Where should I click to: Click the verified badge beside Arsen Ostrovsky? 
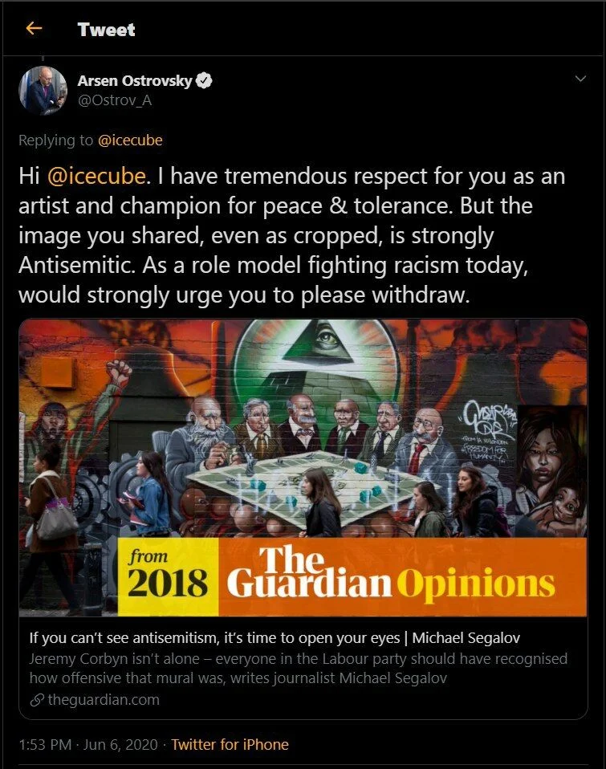click(204, 80)
